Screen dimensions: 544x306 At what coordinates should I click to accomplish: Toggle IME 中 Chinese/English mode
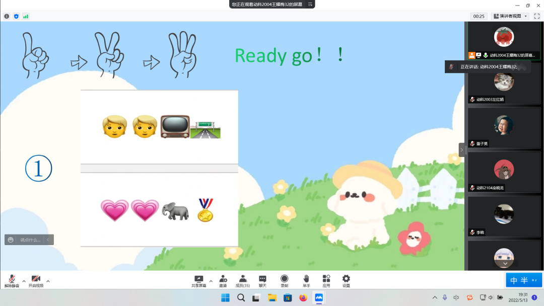pyautogui.click(x=514, y=280)
